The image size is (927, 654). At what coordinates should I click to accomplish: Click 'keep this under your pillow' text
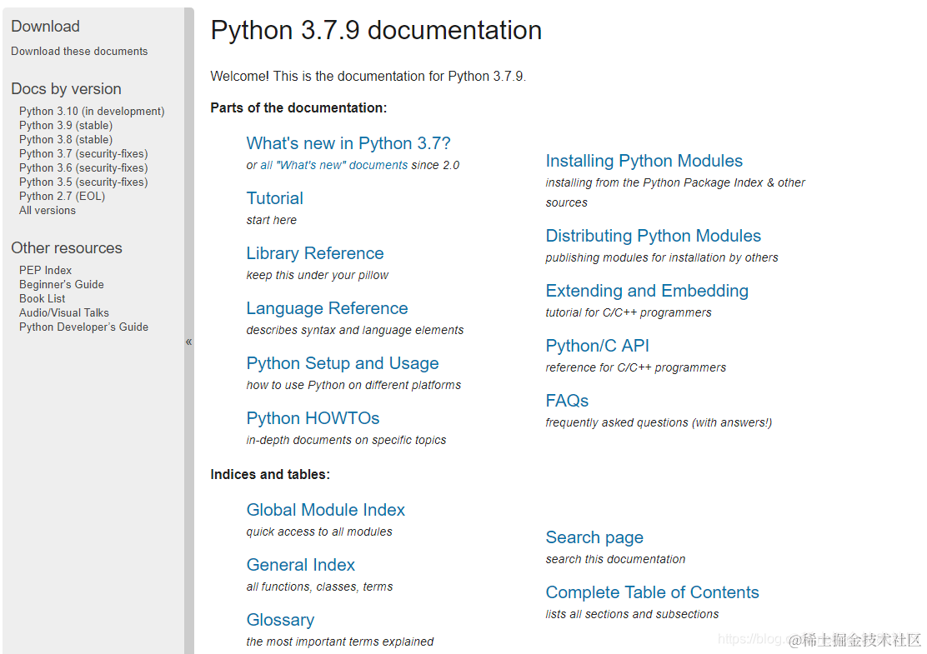tap(318, 275)
